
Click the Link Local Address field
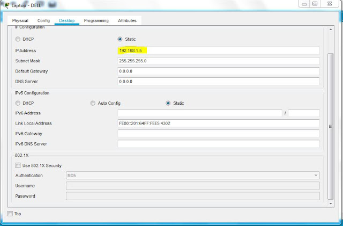[x=219, y=123]
